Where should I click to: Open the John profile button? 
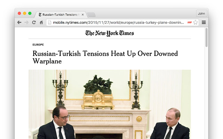click(x=201, y=14)
